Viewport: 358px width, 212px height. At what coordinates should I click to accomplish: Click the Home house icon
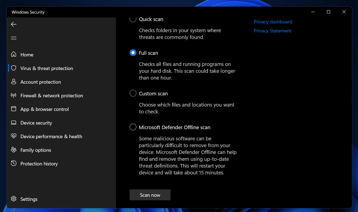pyautogui.click(x=14, y=54)
